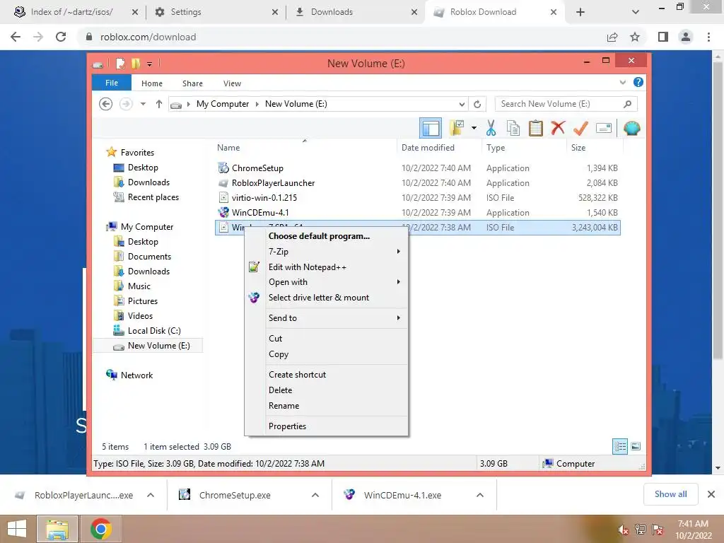Switch to the Home ribbon tab
The height and width of the screenshot is (543, 724).
pyautogui.click(x=152, y=83)
